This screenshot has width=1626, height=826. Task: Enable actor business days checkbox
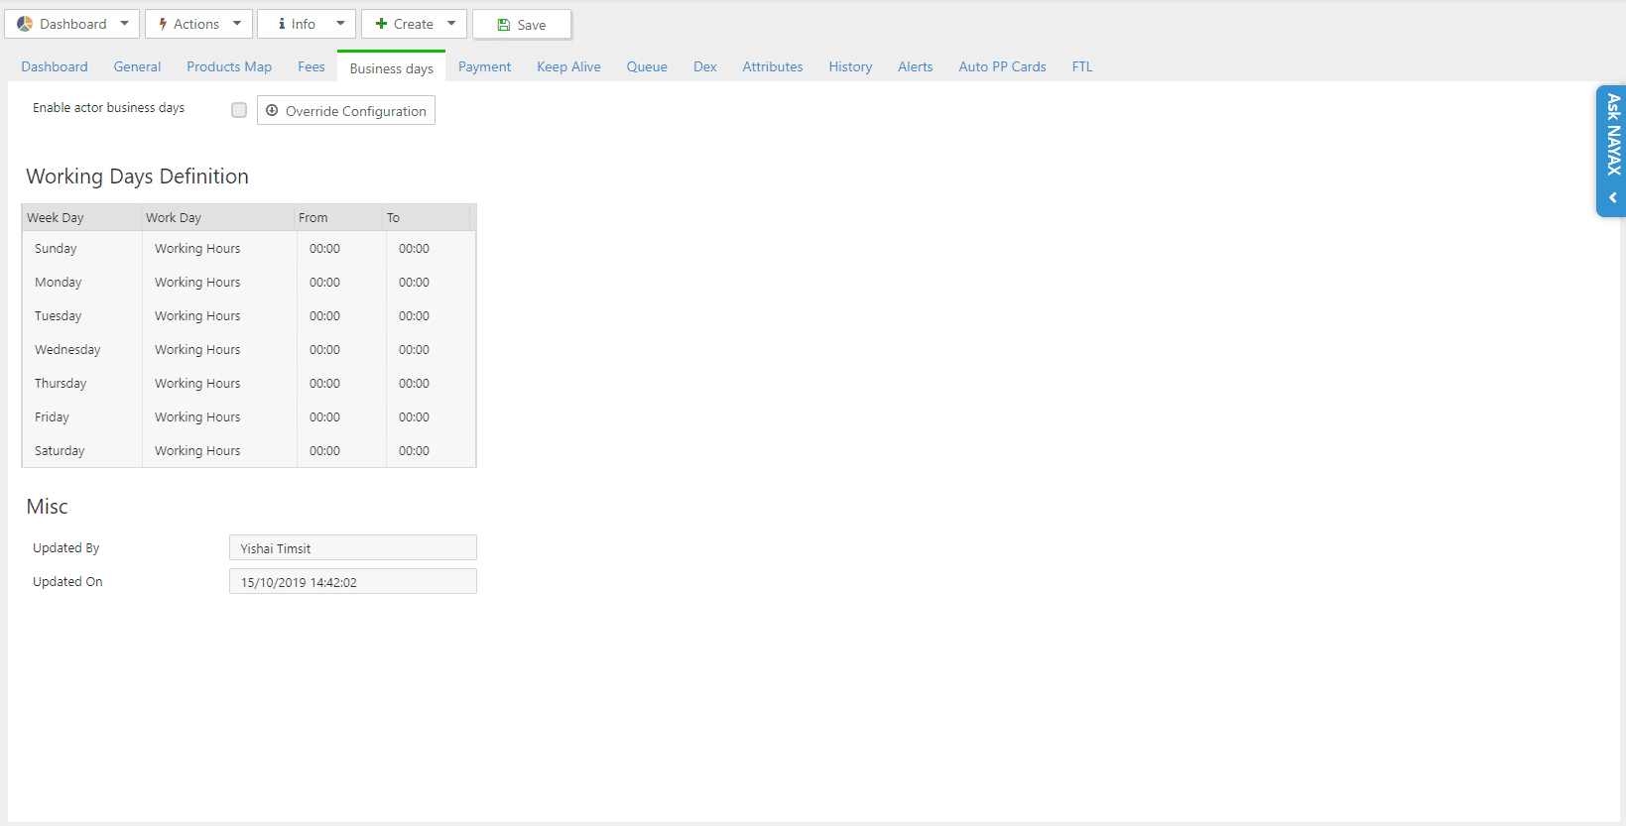point(239,110)
